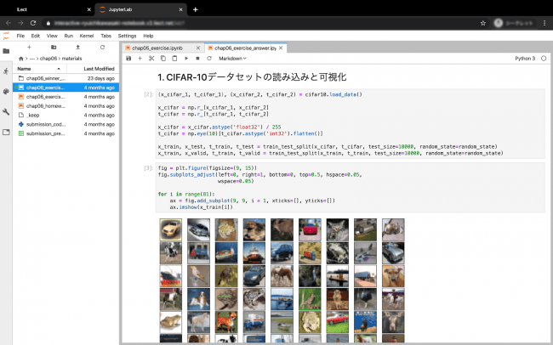Open the Settings menu
This screenshot has width=553, height=345.
point(127,36)
